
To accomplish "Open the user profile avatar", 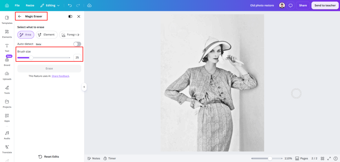I will (x=282, y=5).
